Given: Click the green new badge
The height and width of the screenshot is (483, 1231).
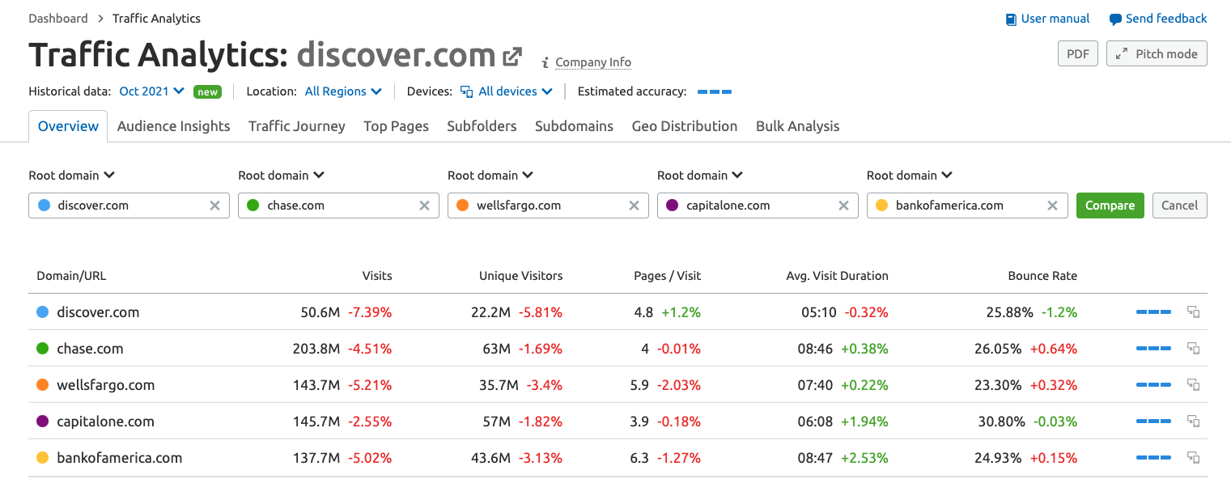Looking at the screenshot, I should (208, 92).
